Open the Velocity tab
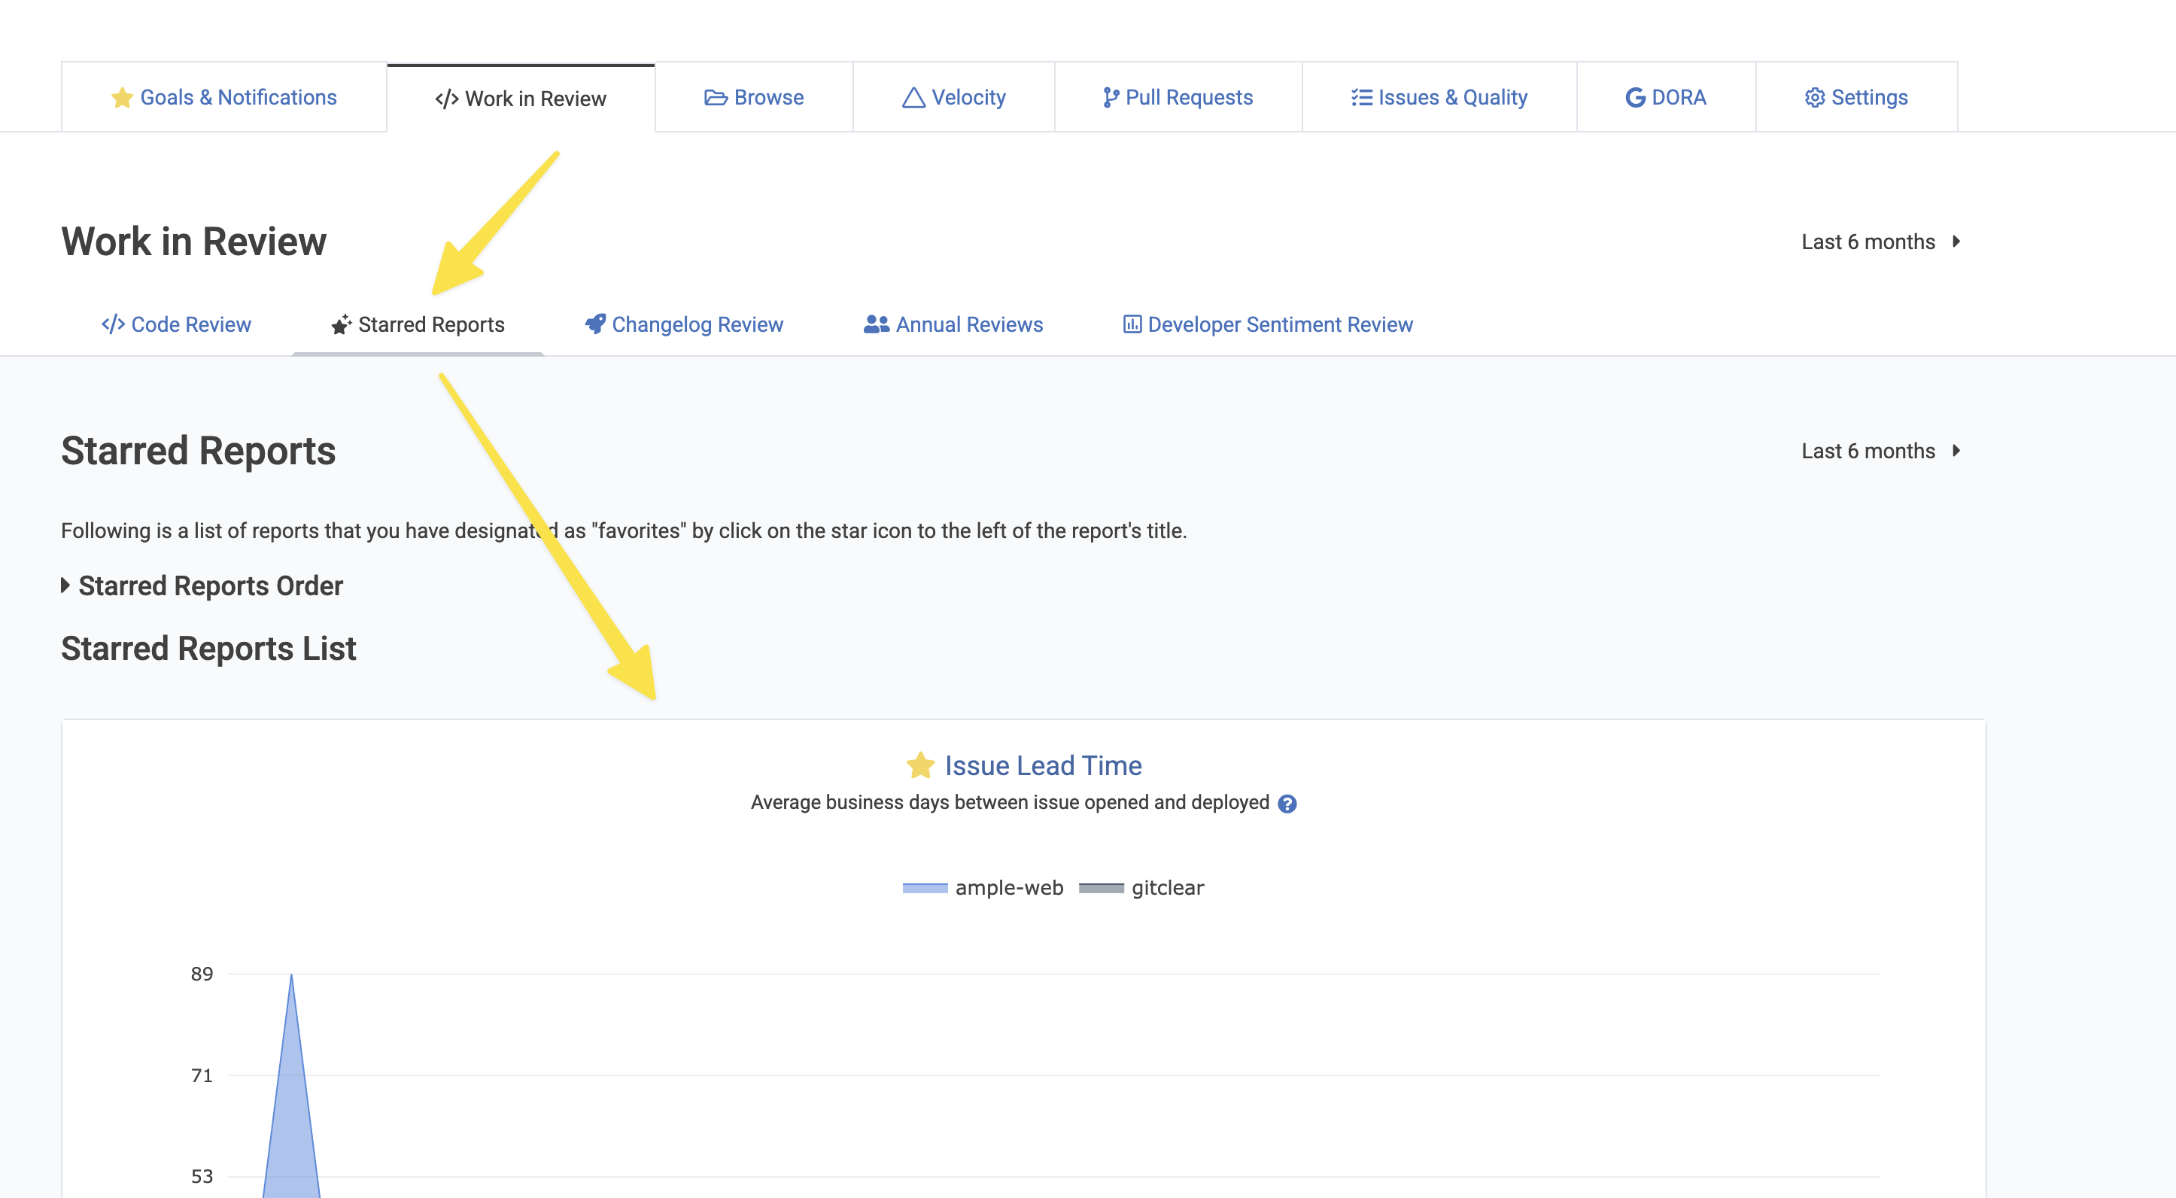 pyautogui.click(x=953, y=97)
